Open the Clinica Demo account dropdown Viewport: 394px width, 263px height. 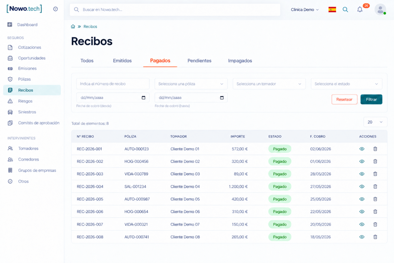point(305,10)
